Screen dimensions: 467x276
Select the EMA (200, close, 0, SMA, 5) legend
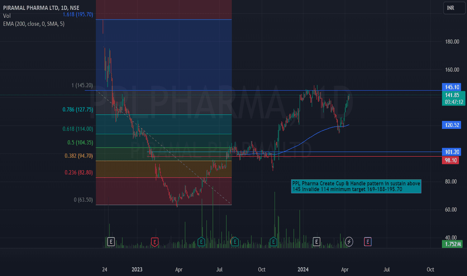pyautogui.click(x=34, y=24)
